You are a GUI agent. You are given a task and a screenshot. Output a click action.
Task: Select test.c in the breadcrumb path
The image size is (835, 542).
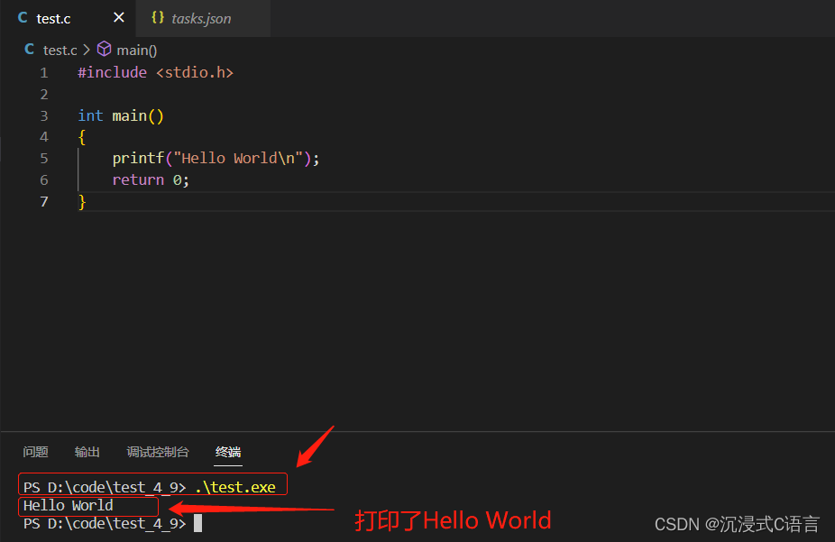[60, 50]
